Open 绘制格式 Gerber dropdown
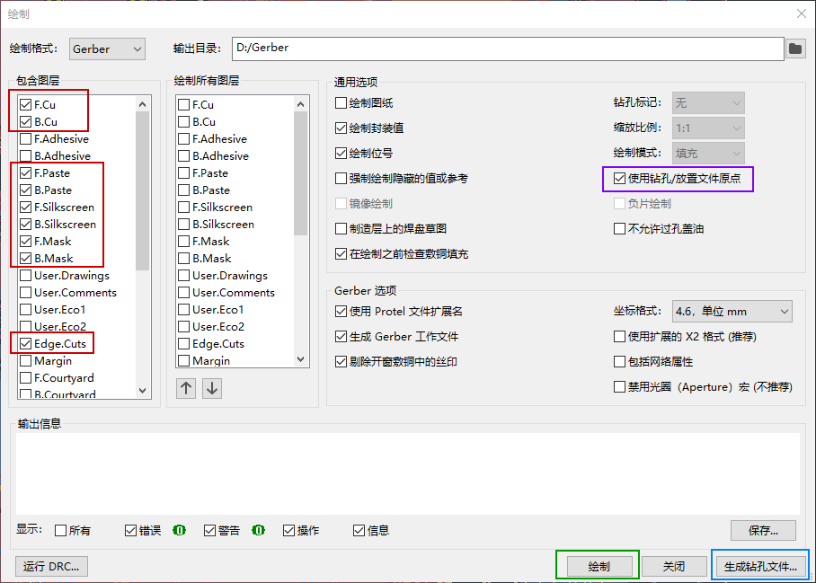This screenshot has height=583, width=816. (x=107, y=49)
